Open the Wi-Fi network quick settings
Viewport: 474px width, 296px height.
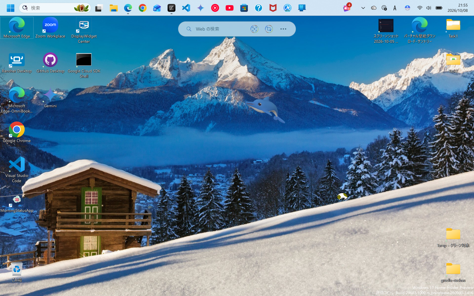pos(419,8)
